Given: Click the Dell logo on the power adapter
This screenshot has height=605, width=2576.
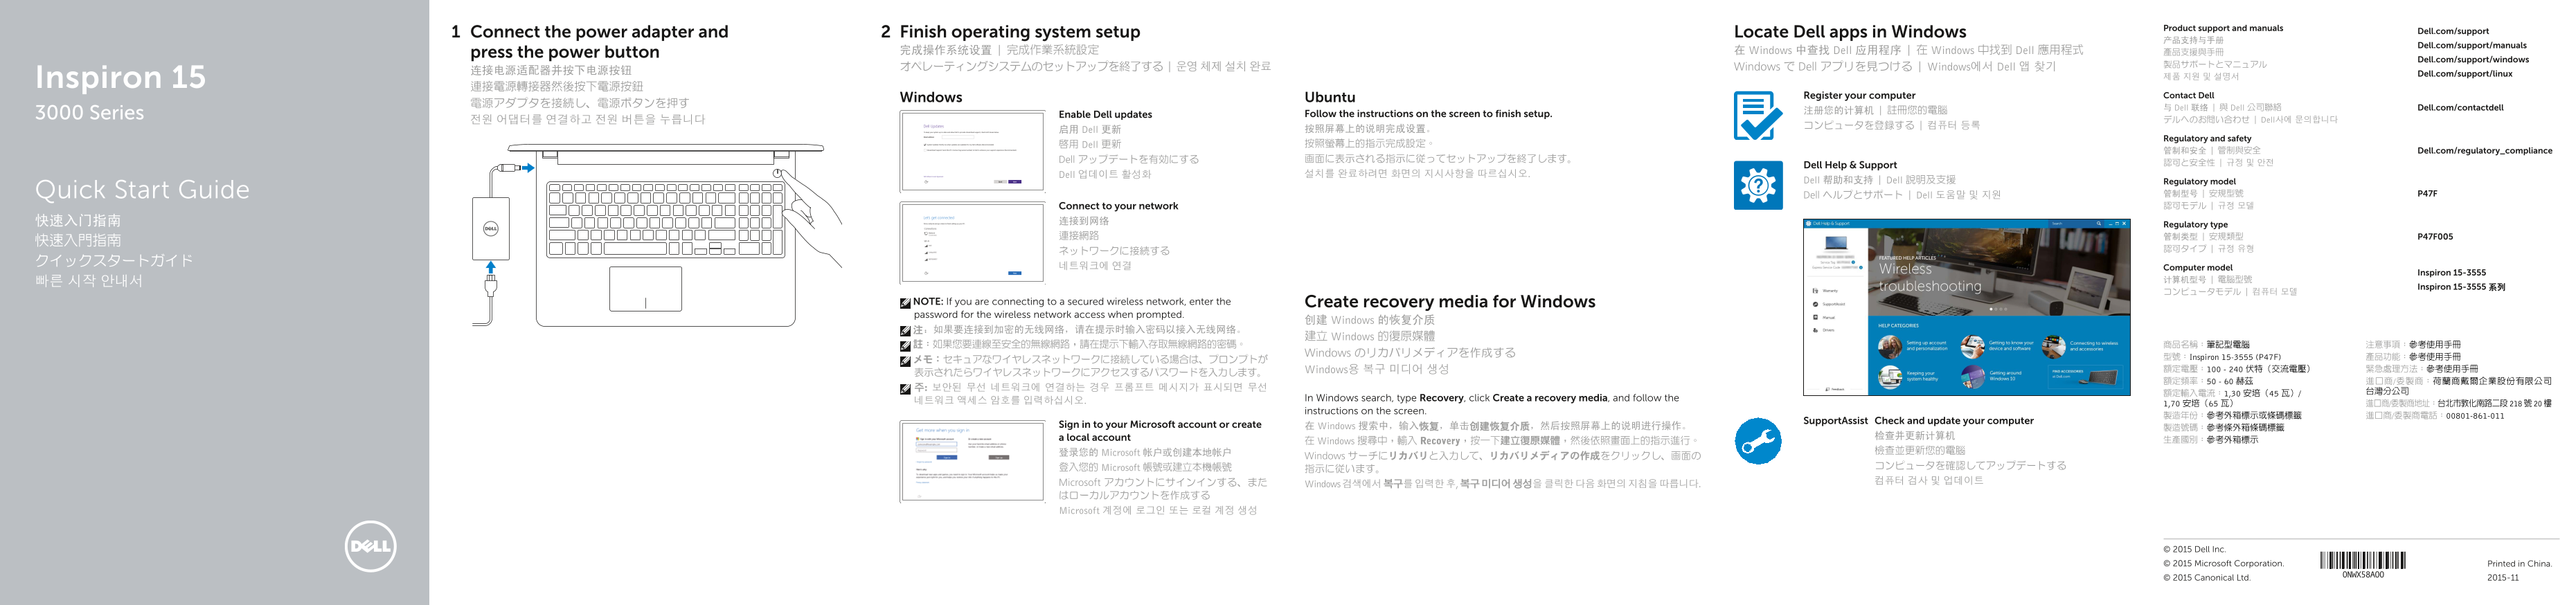Looking at the screenshot, I should [491, 229].
